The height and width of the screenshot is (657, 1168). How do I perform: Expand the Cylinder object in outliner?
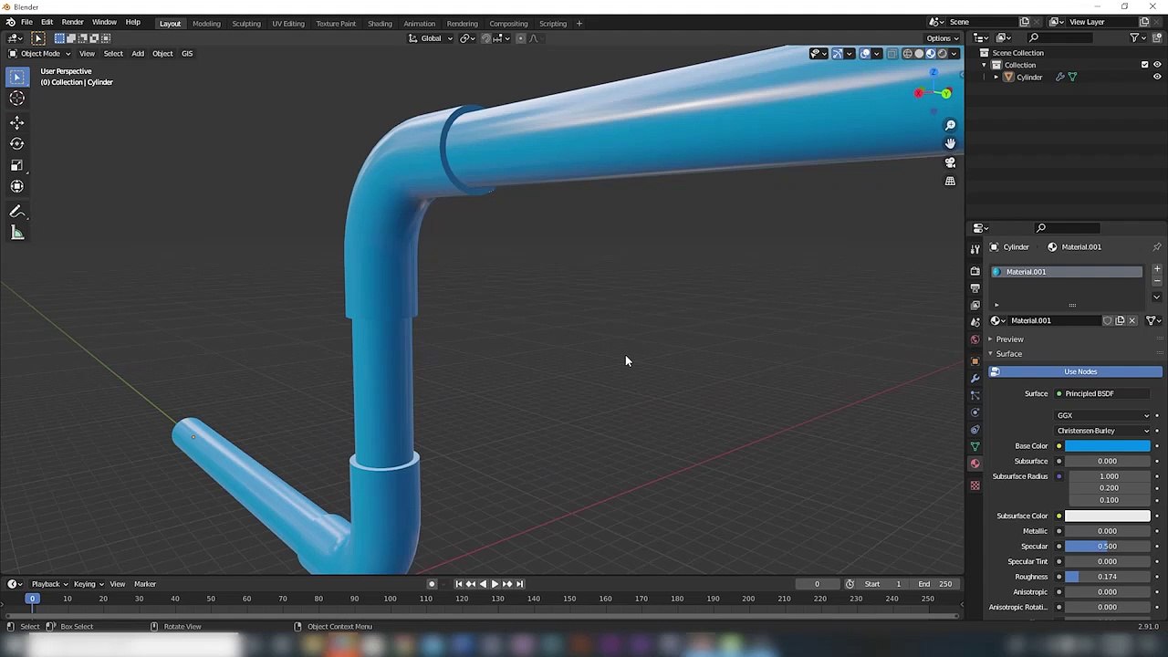pos(996,78)
